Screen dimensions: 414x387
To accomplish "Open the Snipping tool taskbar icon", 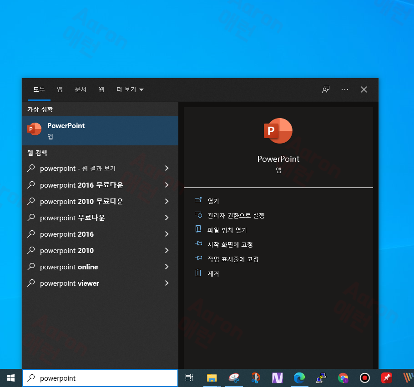I will 234,378.
